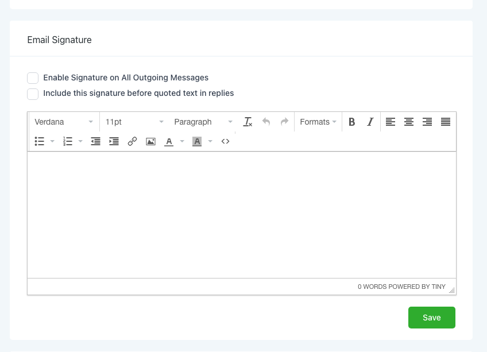Save the email signature
Image resolution: width=487 pixels, height=352 pixels.
click(x=432, y=318)
